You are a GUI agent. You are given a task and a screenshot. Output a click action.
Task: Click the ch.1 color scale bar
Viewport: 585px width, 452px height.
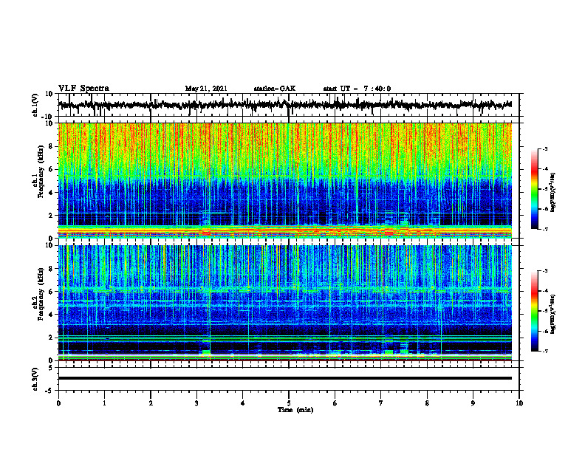[535, 189]
